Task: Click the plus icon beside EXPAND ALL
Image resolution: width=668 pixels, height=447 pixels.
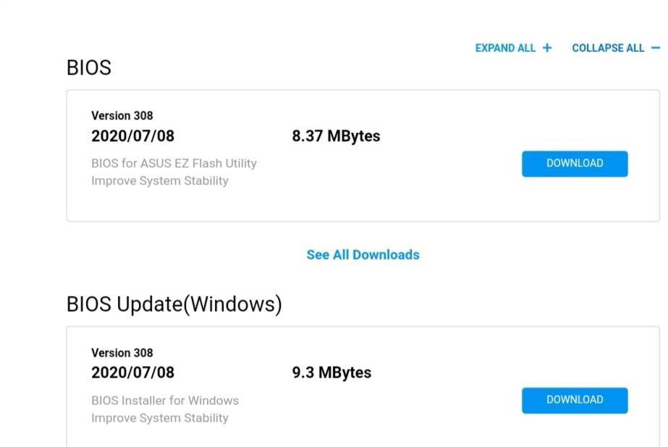Action: 547,48
